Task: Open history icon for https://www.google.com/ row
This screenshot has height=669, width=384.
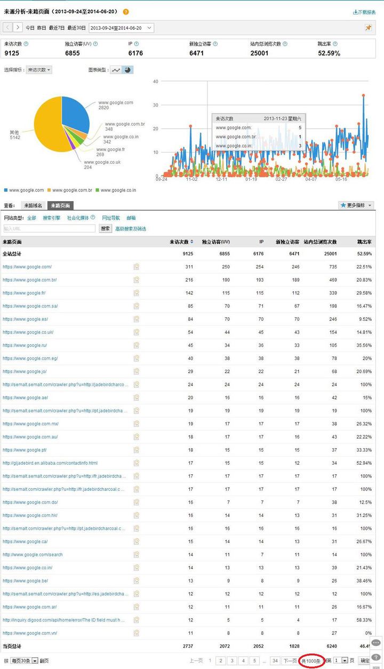Action: [x=137, y=267]
